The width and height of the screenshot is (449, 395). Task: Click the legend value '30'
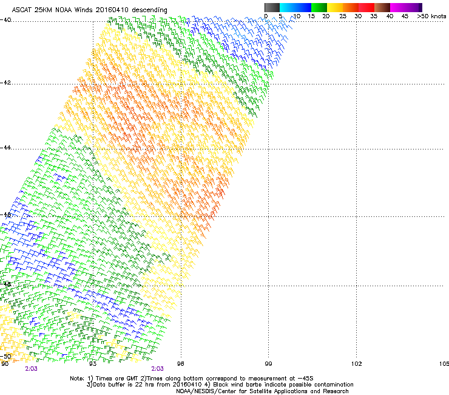coord(358,16)
